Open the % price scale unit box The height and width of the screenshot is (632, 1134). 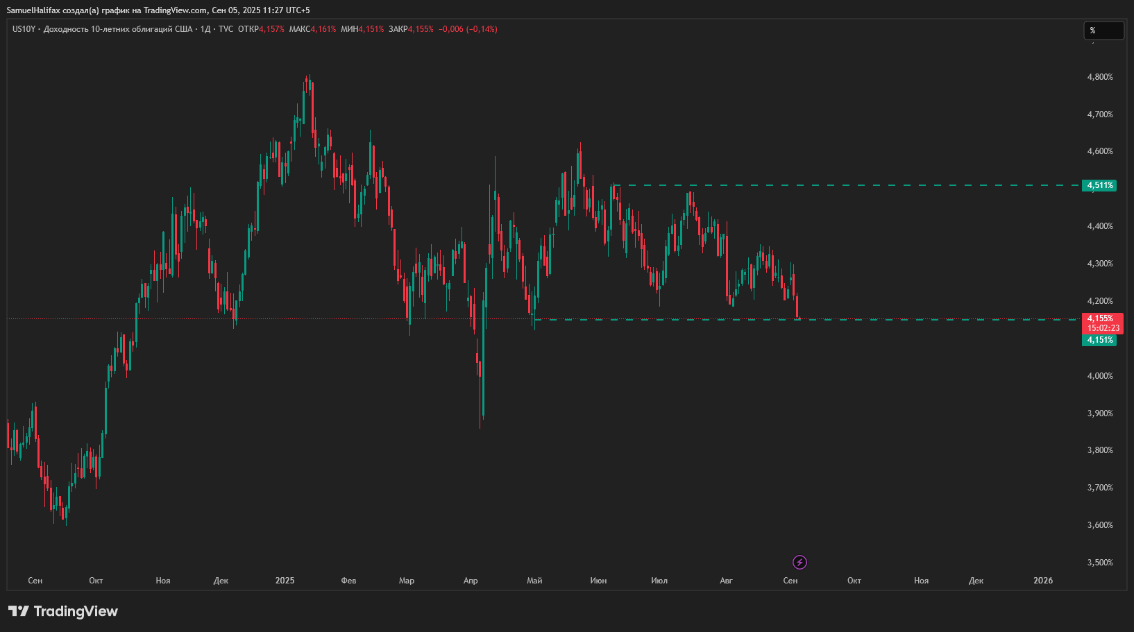tap(1103, 31)
